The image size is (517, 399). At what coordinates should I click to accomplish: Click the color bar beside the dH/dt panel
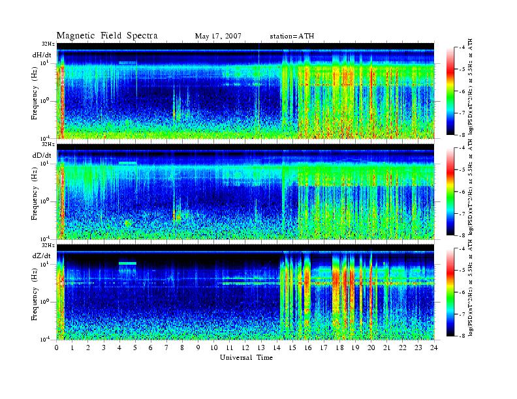pyautogui.click(x=450, y=91)
